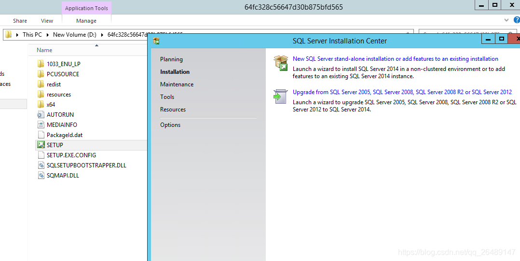The image size is (520, 261).
Task: Expand breadcrumb arrow before This PC
Action: pos(17,34)
